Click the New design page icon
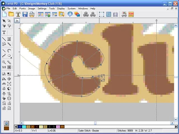 pos(4,14)
